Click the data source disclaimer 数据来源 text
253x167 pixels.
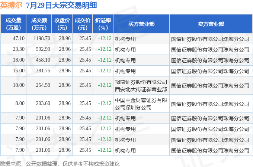coord(60,164)
